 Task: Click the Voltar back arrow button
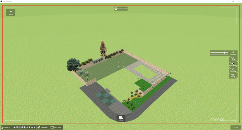(x=11, y=12)
